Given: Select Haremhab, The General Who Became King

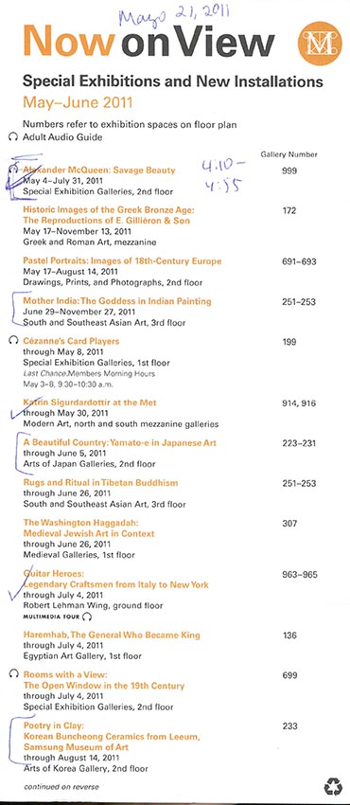Looking at the screenshot, I should click(112, 635).
